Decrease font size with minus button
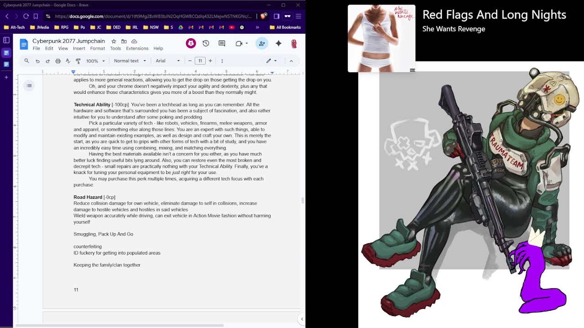Screen dimensions: 584x328 (x=190, y=61)
